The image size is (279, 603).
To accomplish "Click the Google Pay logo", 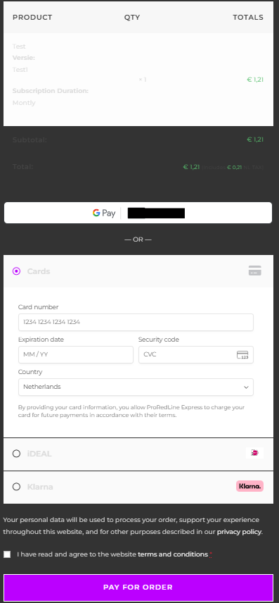I will click(x=104, y=213).
